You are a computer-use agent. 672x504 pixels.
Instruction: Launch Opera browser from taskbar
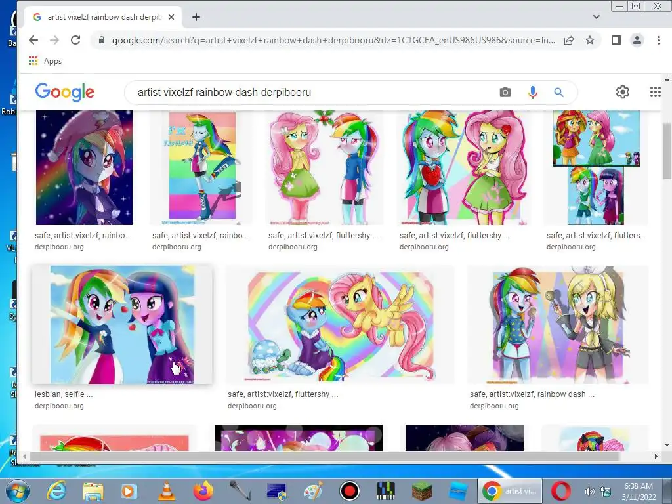coord(561,491)
